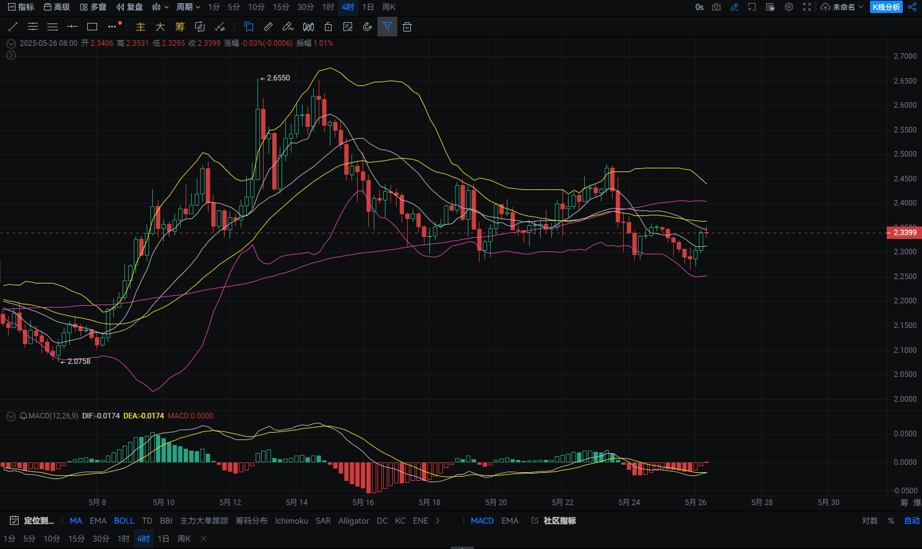Expand the 周期 period dropdown

tap(188, 7)
